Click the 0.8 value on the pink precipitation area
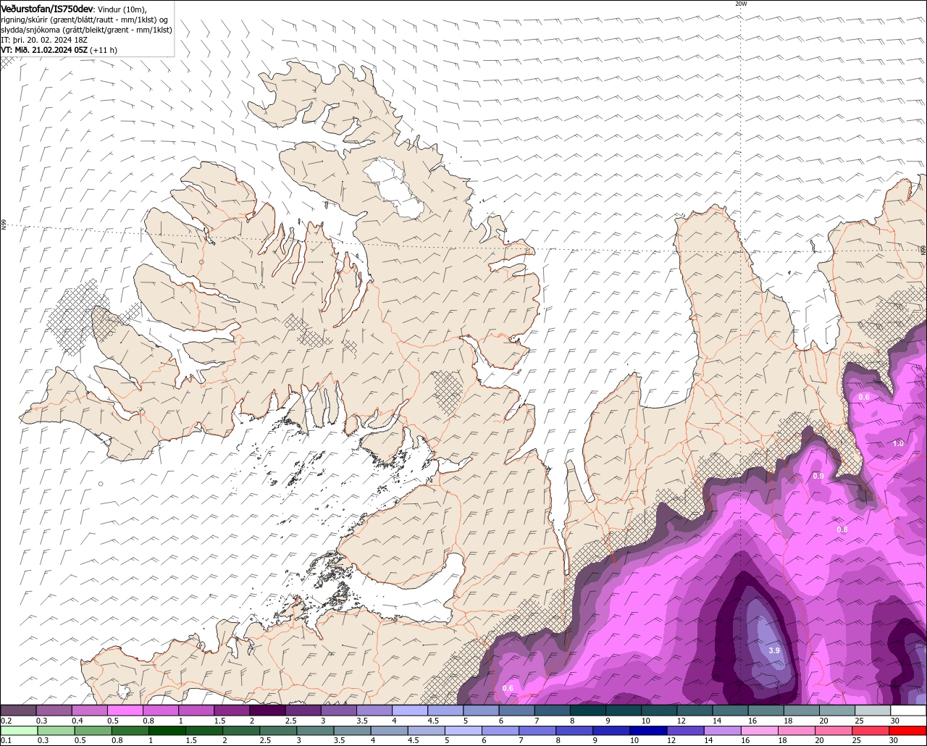This screenshot has width=927, height=746. click(842, 530)
